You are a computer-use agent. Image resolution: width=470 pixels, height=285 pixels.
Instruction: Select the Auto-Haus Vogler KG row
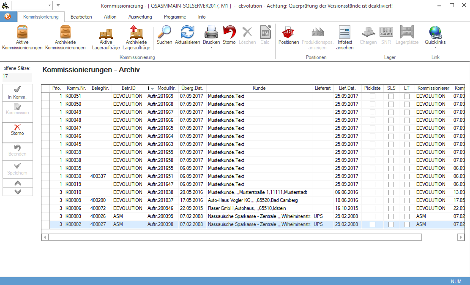coord(253,200)
